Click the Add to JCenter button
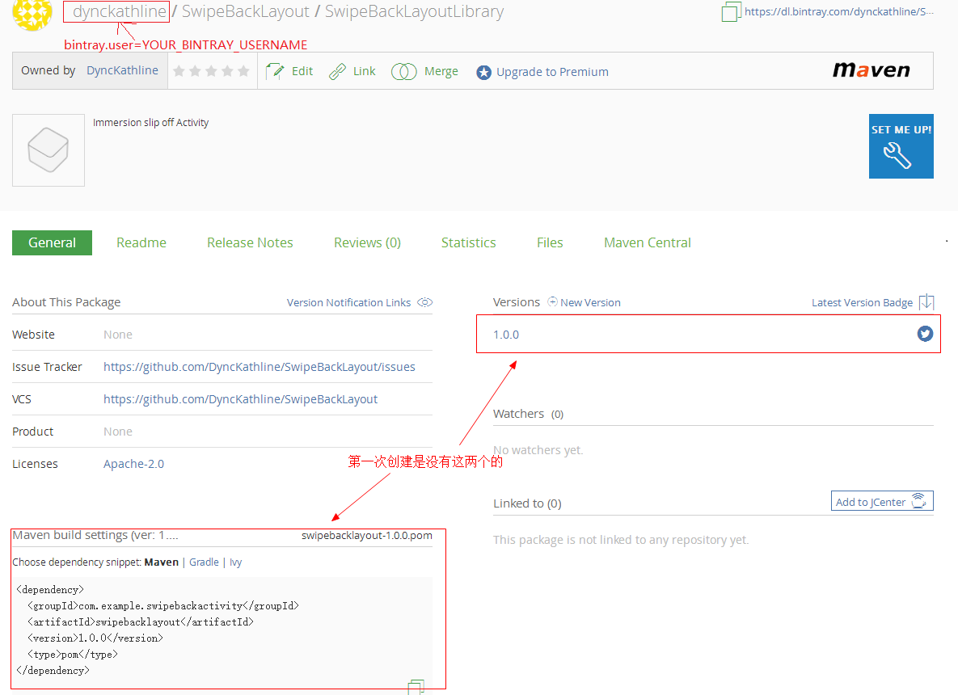 882,501
